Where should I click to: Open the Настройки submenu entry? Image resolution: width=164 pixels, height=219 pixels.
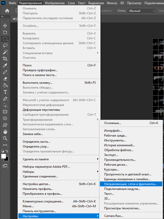pyautogui.click(x=59, y=216)
